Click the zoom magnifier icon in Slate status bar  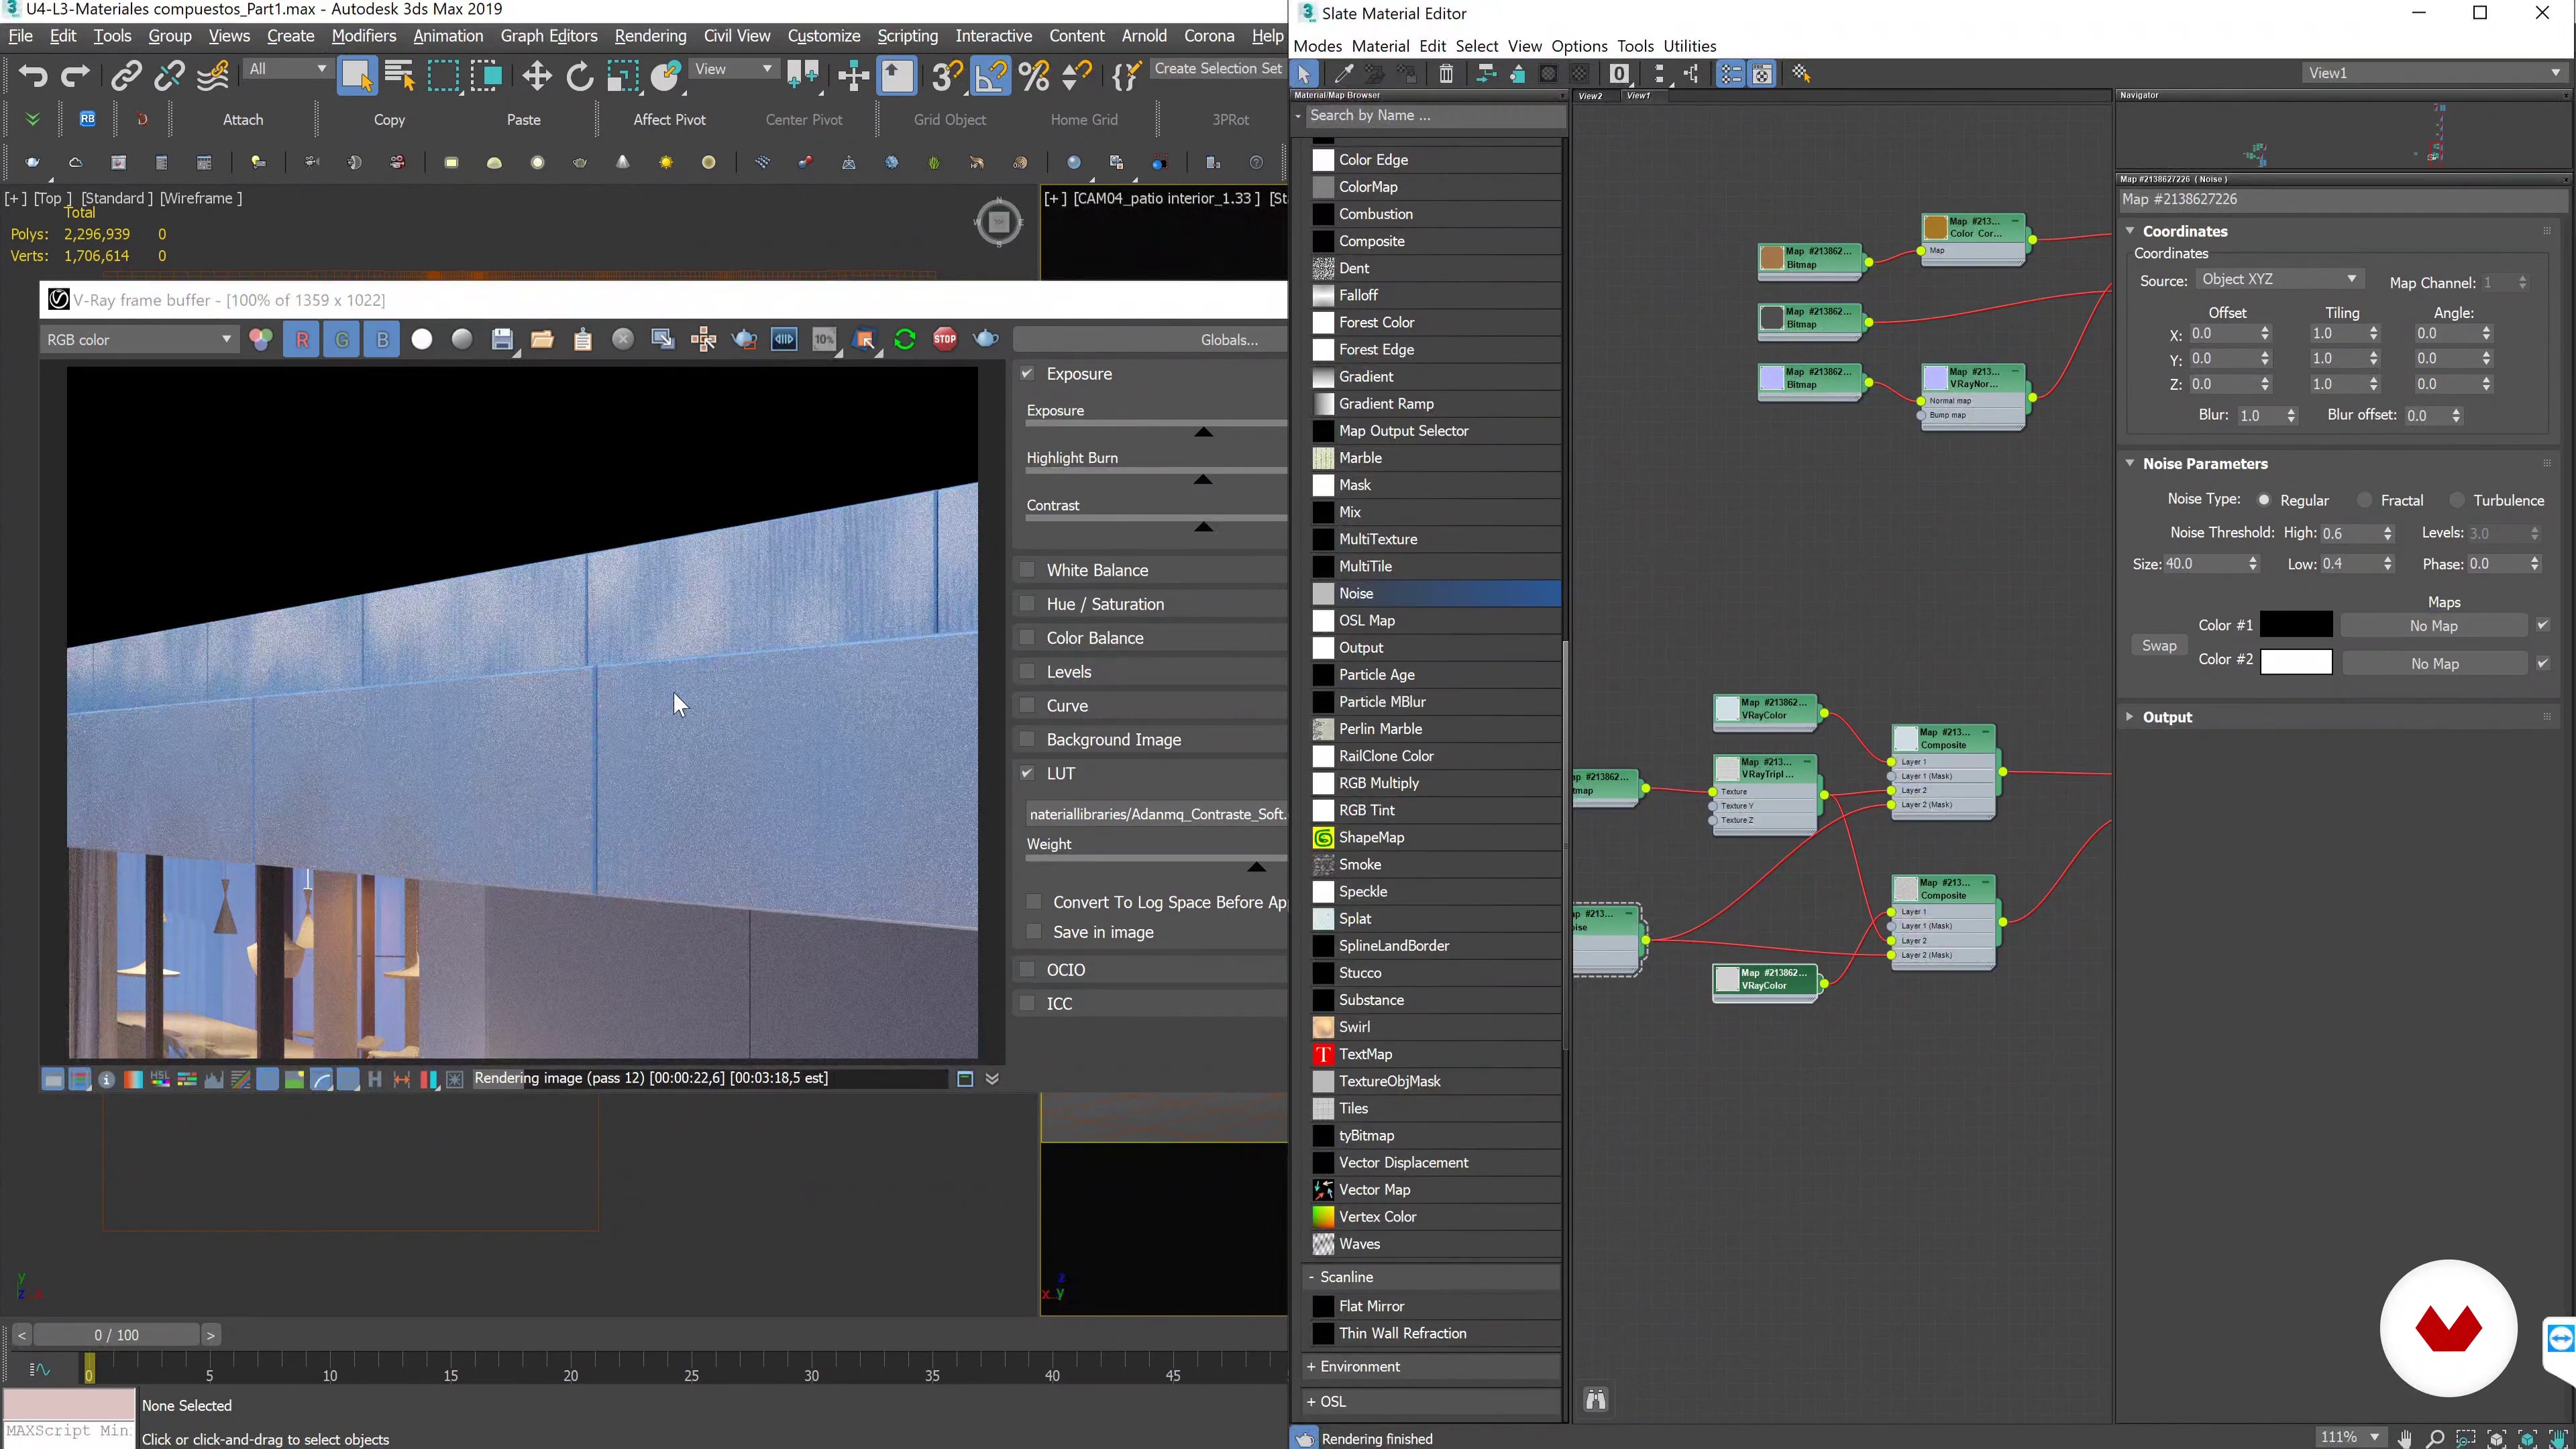coord(2436,1438)
